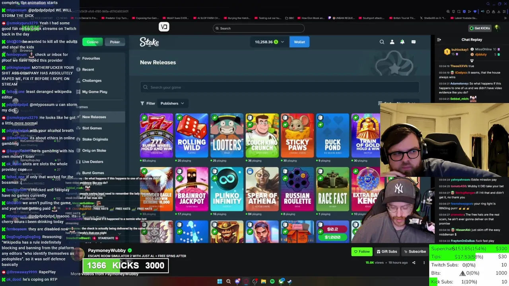The width and height of the screenshot is (509, 286).
Task: Show more bookmarks chevron in browser
Action: tap(506, 18)
